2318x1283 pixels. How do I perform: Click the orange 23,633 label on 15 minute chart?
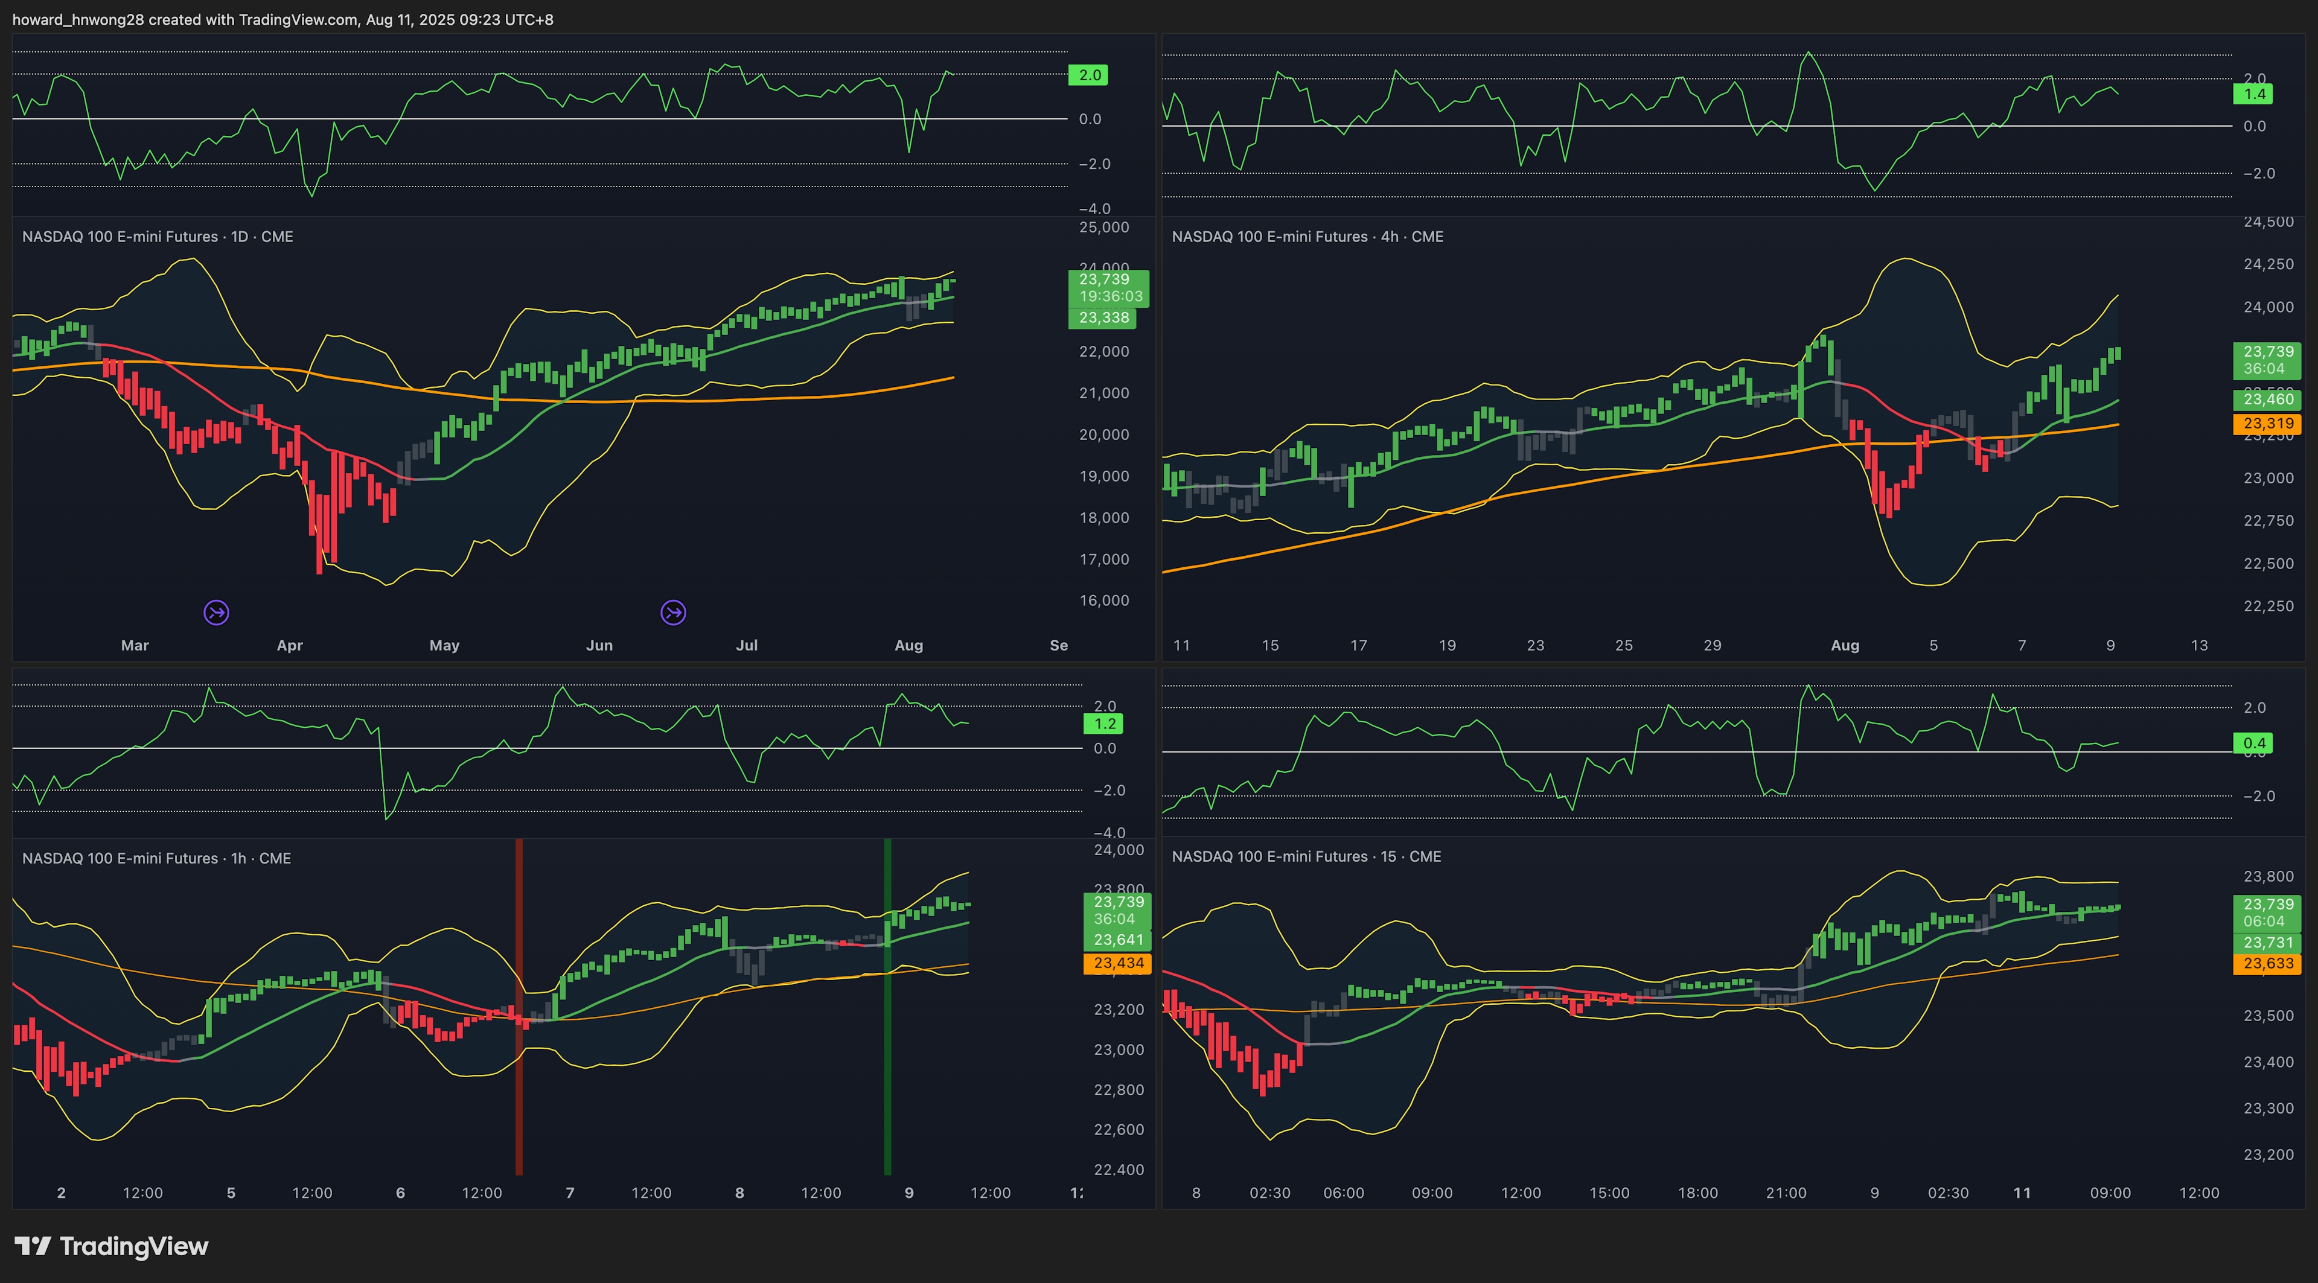tap(2268, 964)
